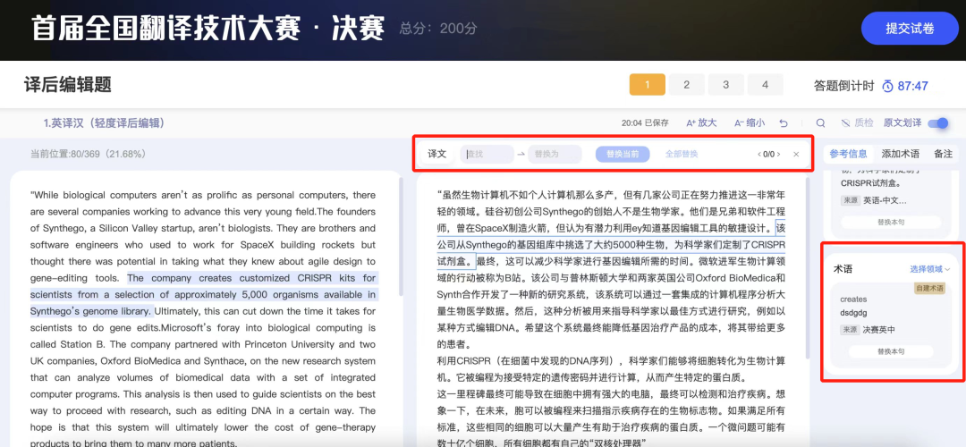
Task: Open the 添加术语 tab
Action: (x=900, y=154)
